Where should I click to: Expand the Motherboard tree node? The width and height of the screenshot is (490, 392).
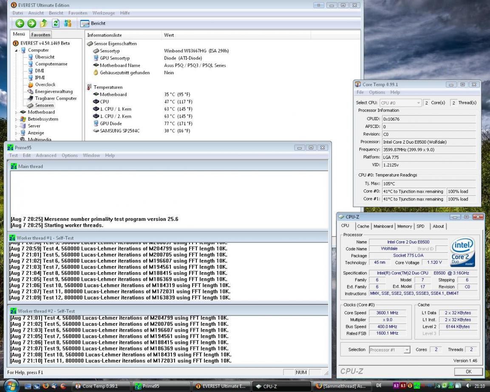(x=17, y=113)
